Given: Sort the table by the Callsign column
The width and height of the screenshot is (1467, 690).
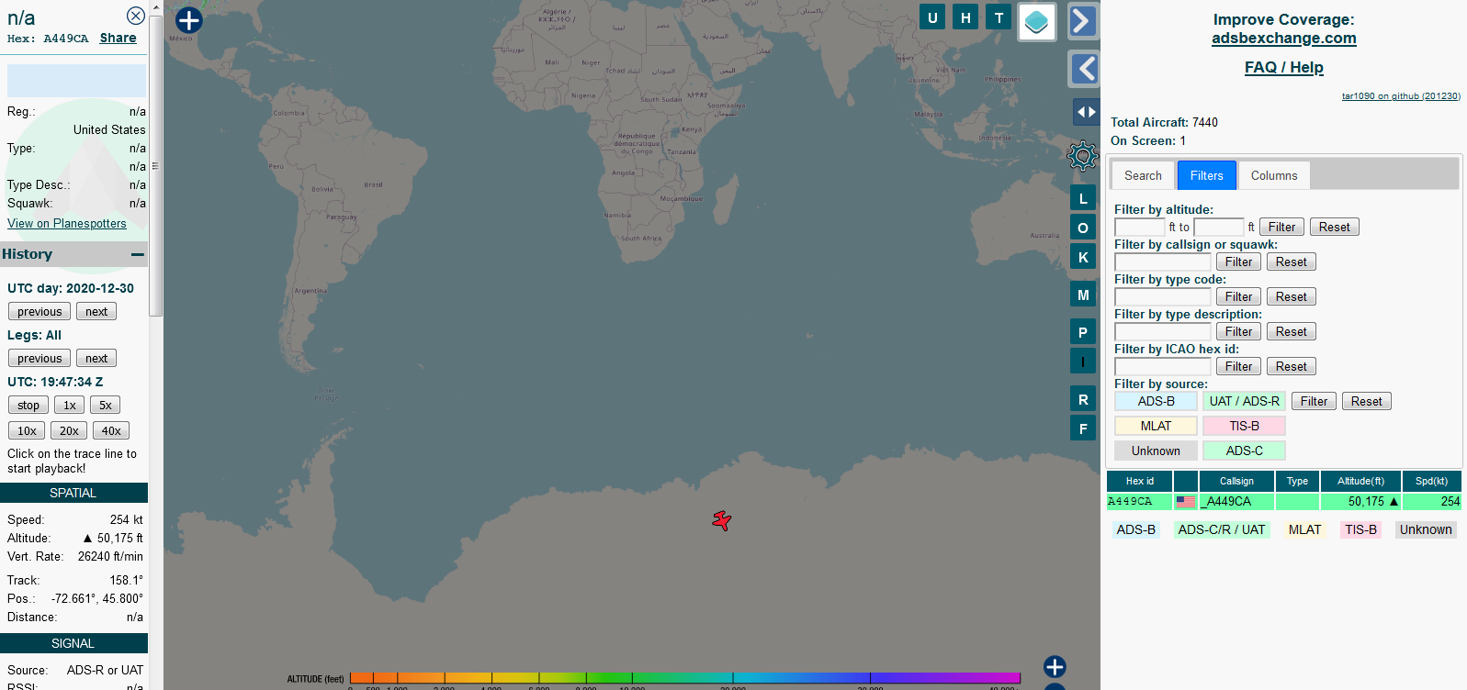Looking at the screenshot, I should 1236,481.
